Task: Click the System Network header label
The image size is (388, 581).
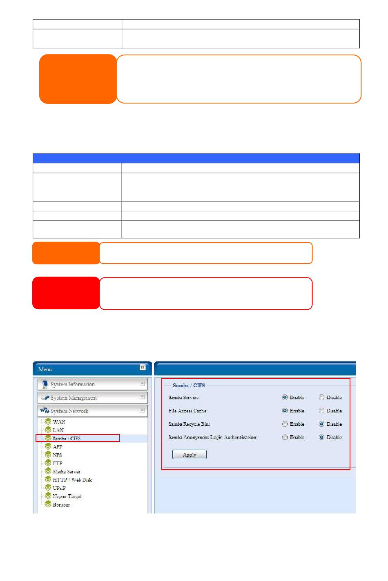Action: (x=69, y=411)
